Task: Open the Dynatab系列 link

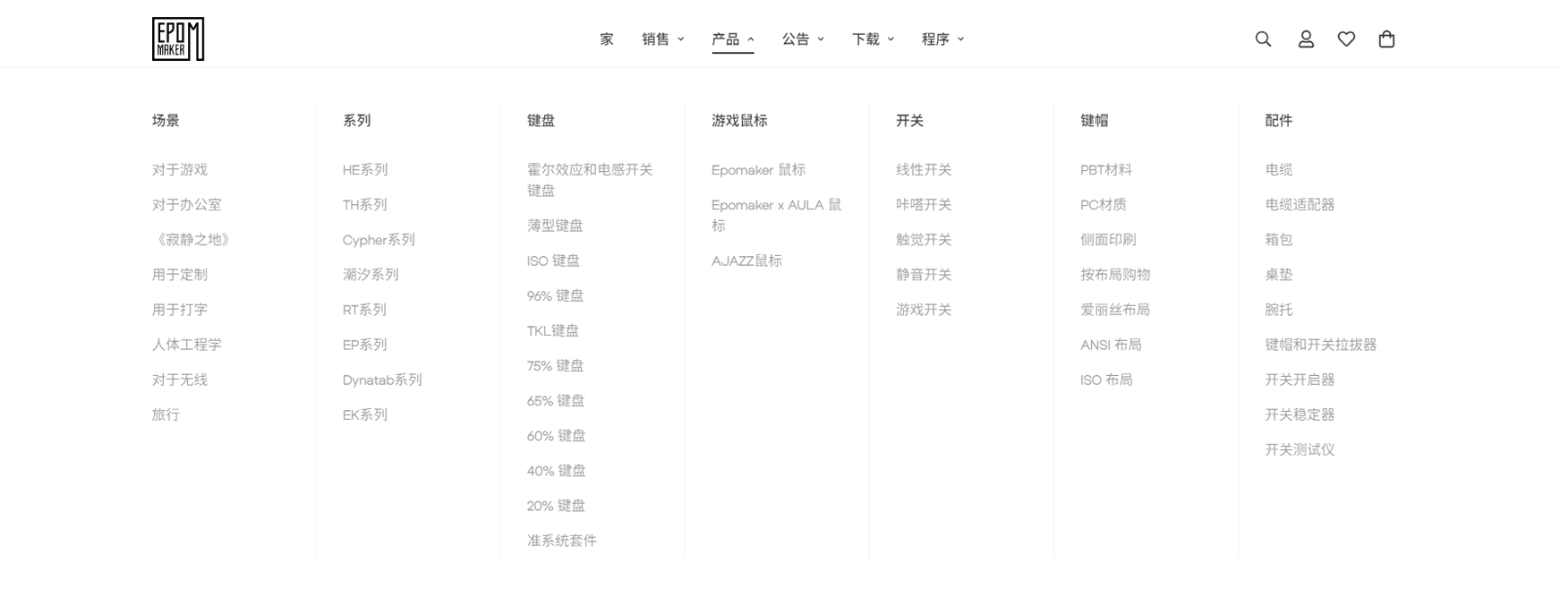Action: [382, 380]
